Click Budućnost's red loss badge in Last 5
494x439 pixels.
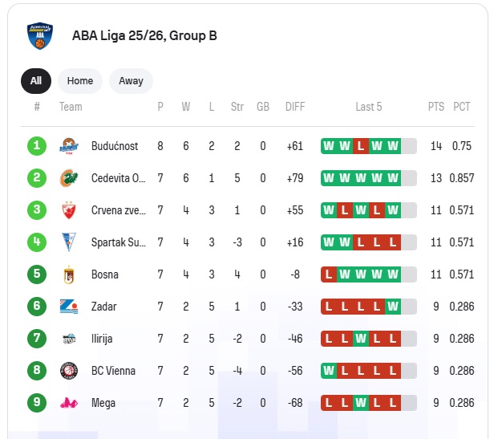tap(361, 146)
